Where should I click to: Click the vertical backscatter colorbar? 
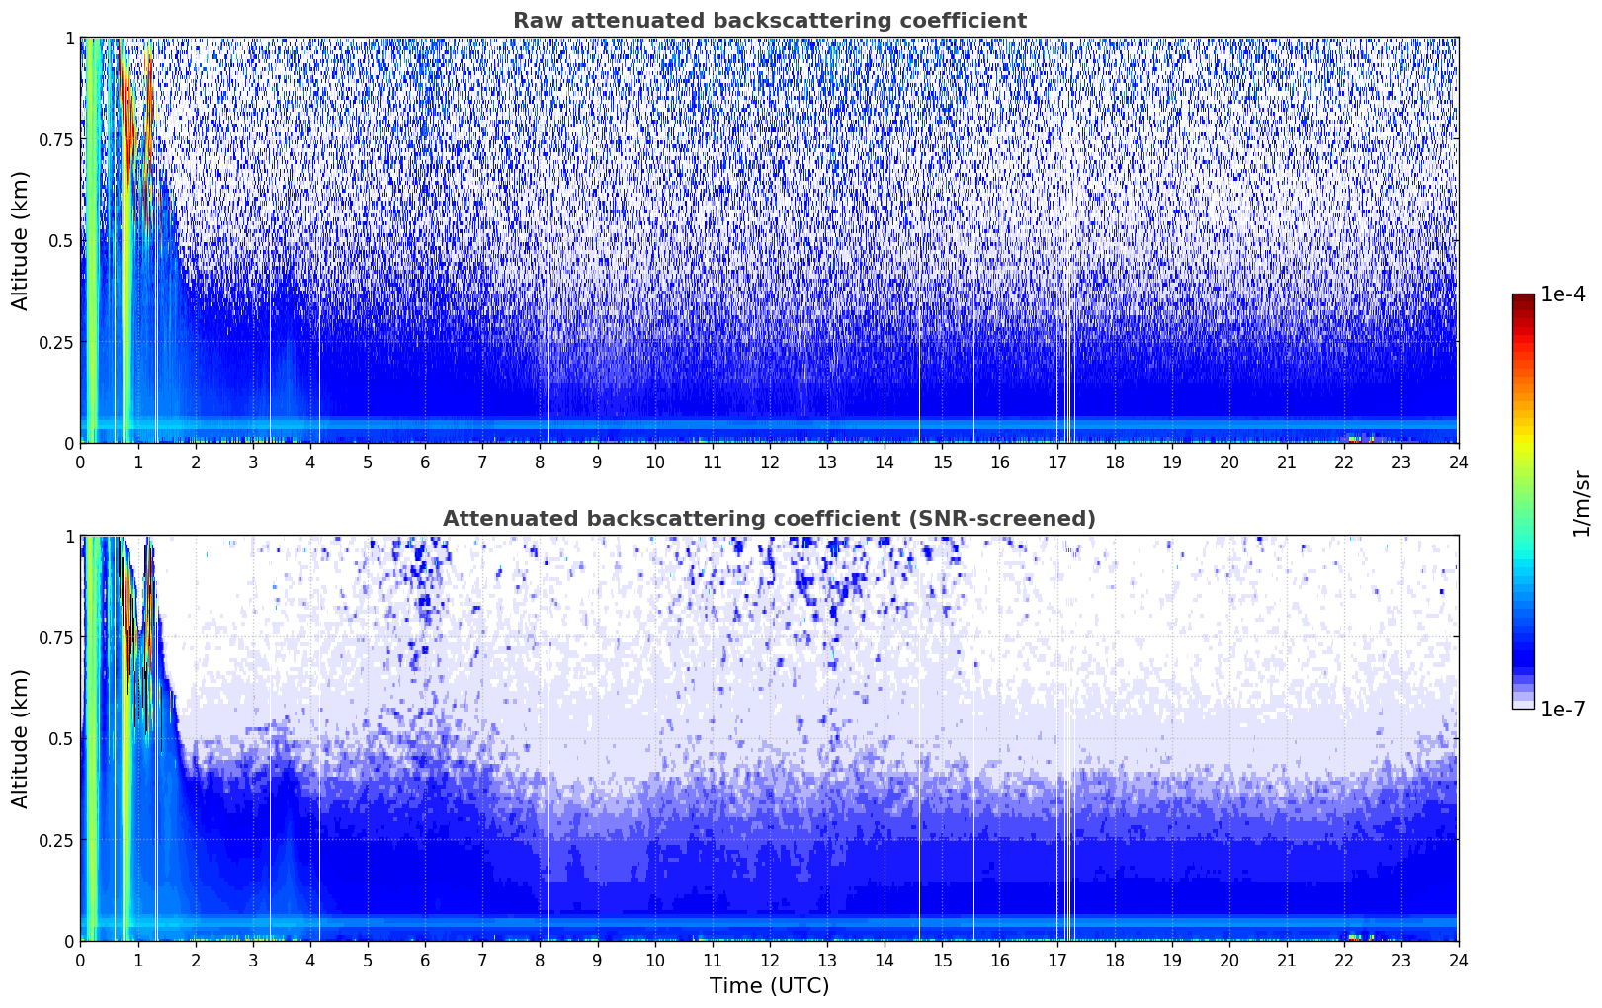point(1523,501)
